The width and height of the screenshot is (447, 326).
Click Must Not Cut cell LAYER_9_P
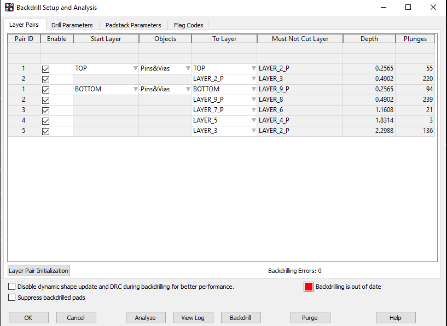click(x=300, y=89)
